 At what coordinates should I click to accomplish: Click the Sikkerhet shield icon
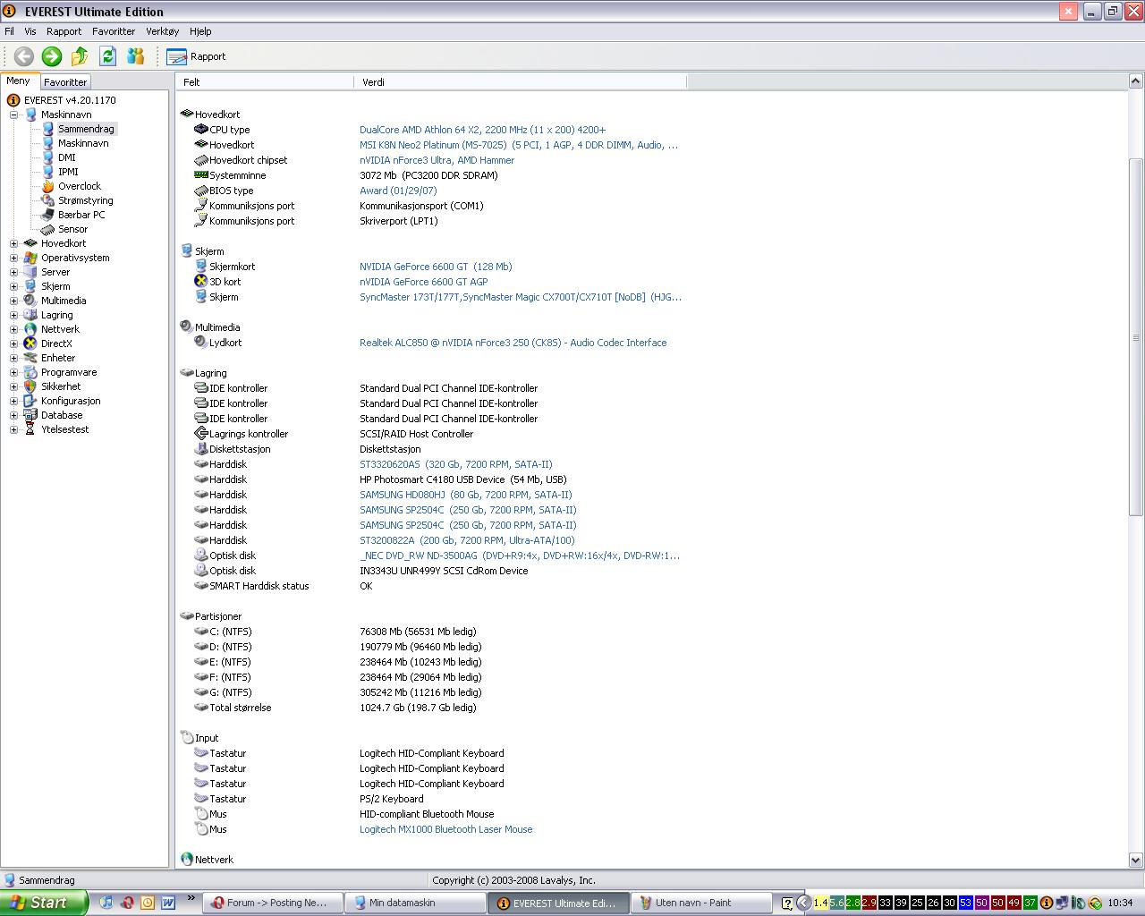(x=30, y=386)
